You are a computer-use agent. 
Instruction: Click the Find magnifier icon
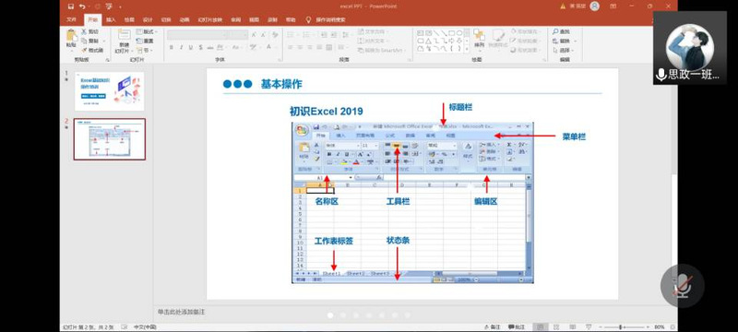tap(555, 31)
